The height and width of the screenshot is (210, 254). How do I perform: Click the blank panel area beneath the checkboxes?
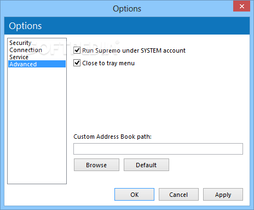(x=158, y=100)
